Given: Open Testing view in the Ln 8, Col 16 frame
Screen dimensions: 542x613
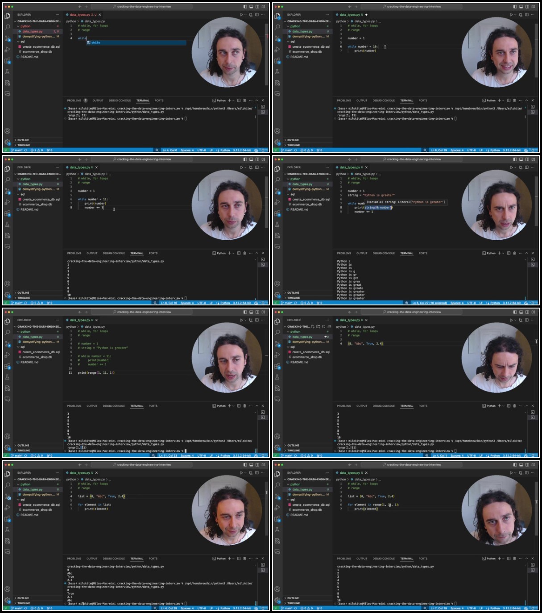Looking at the screenshot, I should click(x=7, y=224).
